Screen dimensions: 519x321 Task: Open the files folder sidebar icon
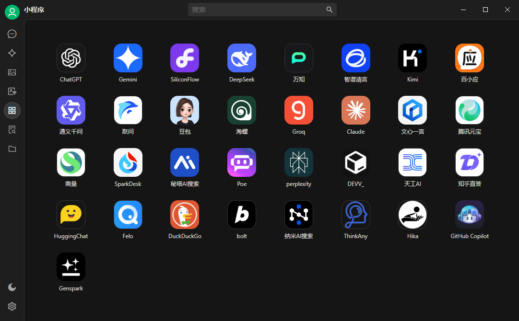12,149
